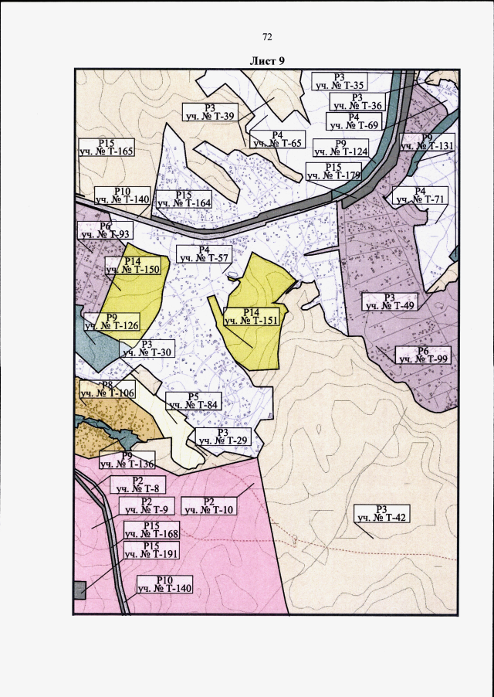Viewport: 494px width, 697px height.
Task: Select the P15 'уч. № Т-191' label
Action: tap(151, 554)
